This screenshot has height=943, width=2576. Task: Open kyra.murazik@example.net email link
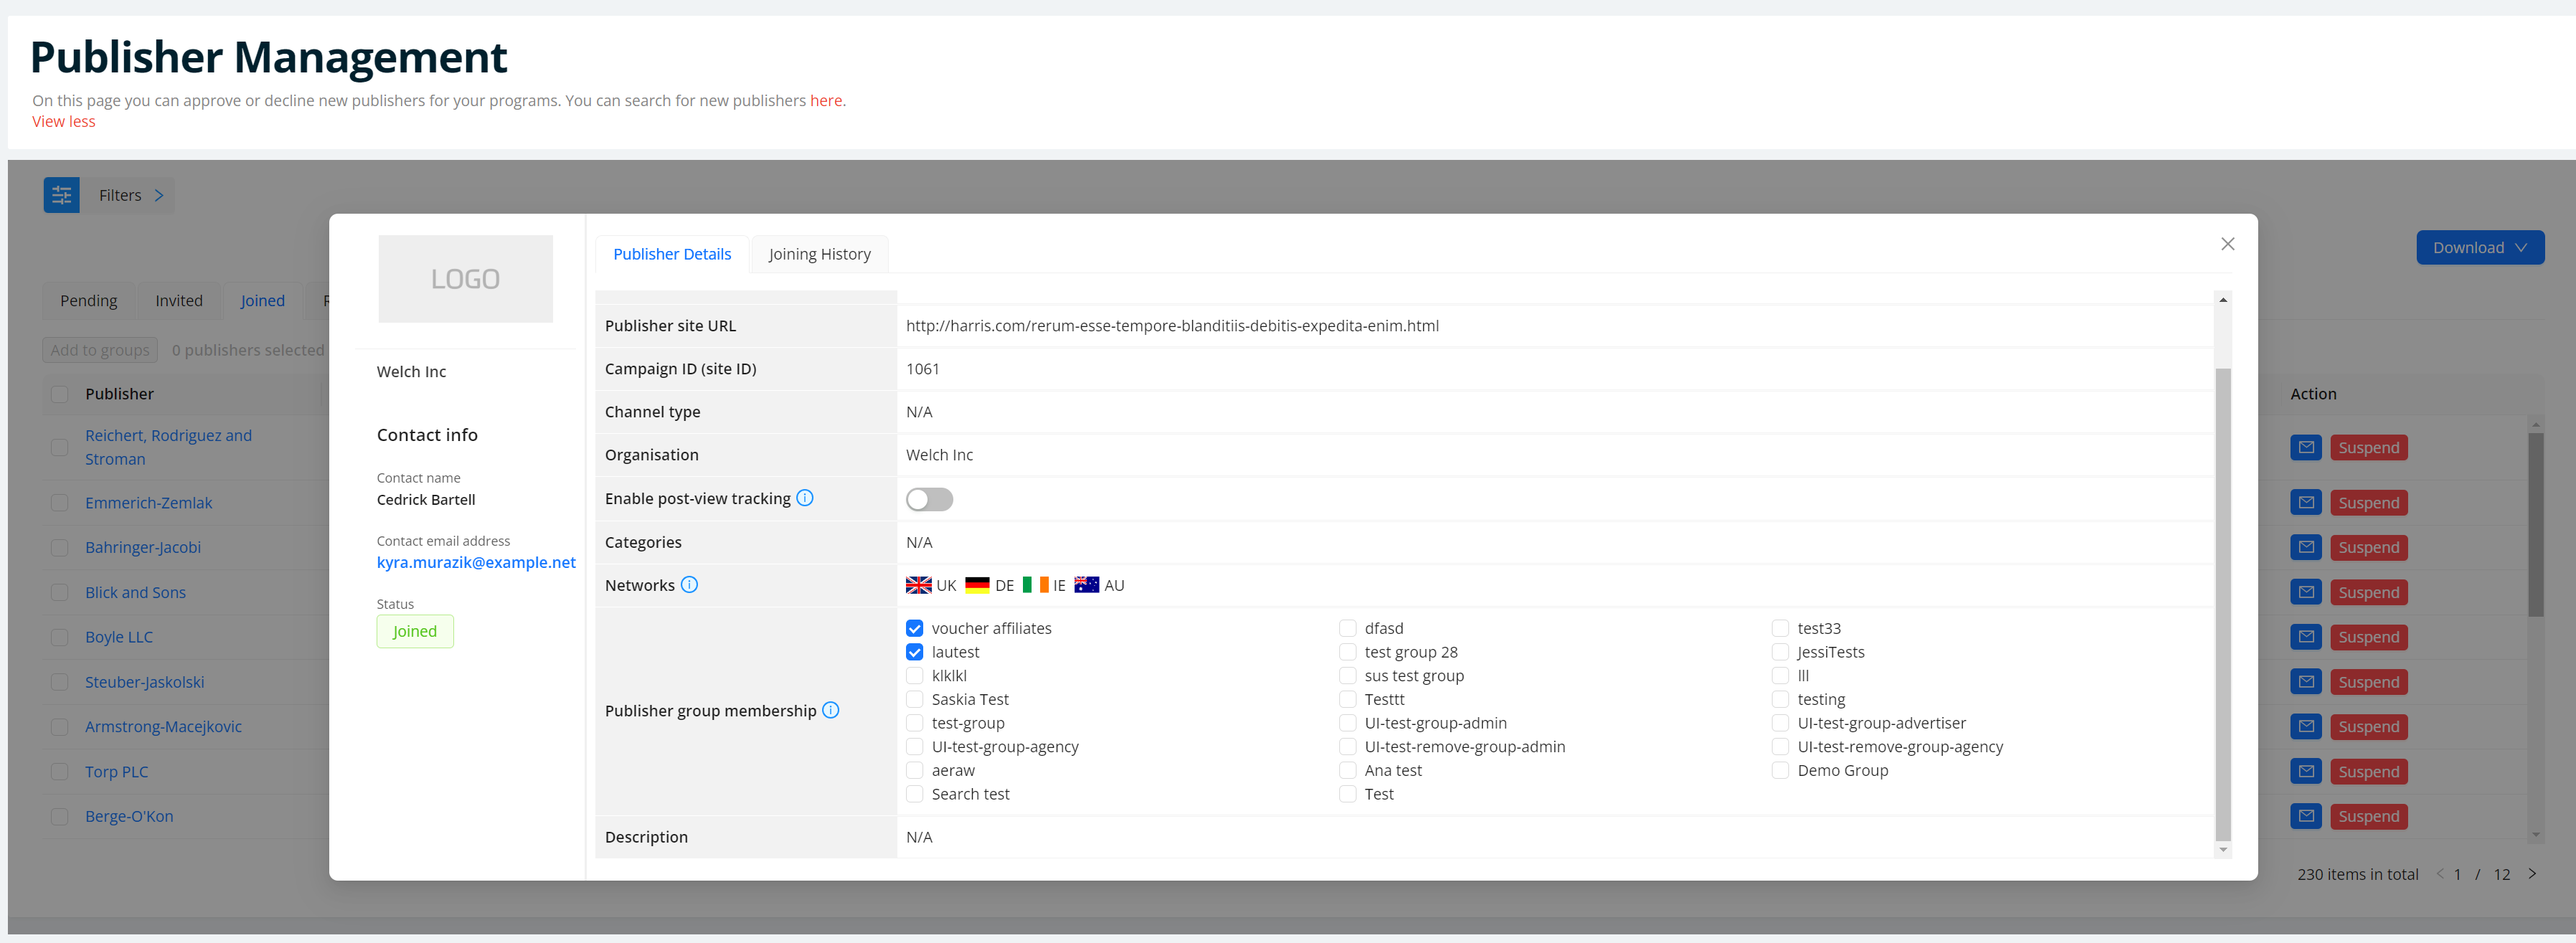476,562
